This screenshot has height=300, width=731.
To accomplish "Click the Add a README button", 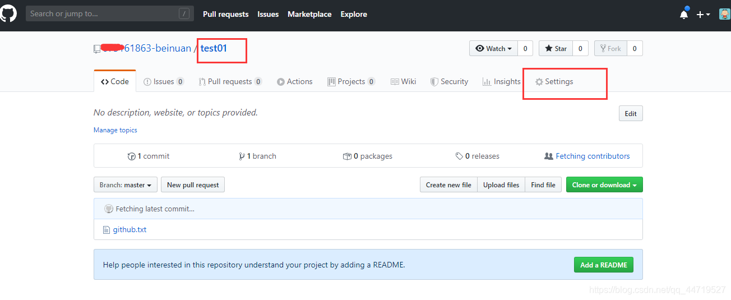I will pos(604,265).
